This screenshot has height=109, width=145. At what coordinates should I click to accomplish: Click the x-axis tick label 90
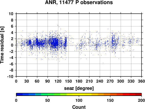[48, 81]
